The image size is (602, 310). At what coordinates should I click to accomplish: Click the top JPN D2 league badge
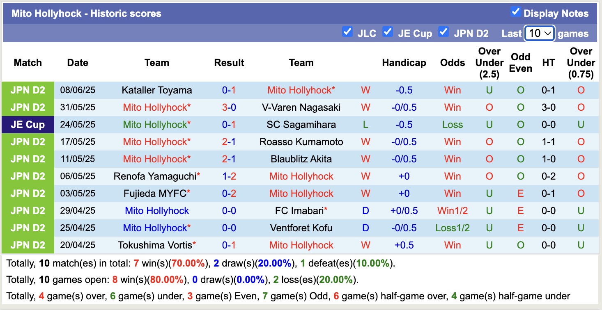[28, 90]
